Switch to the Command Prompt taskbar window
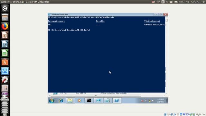The height and width of the screenshot is (116, 206). pos(89,101)
